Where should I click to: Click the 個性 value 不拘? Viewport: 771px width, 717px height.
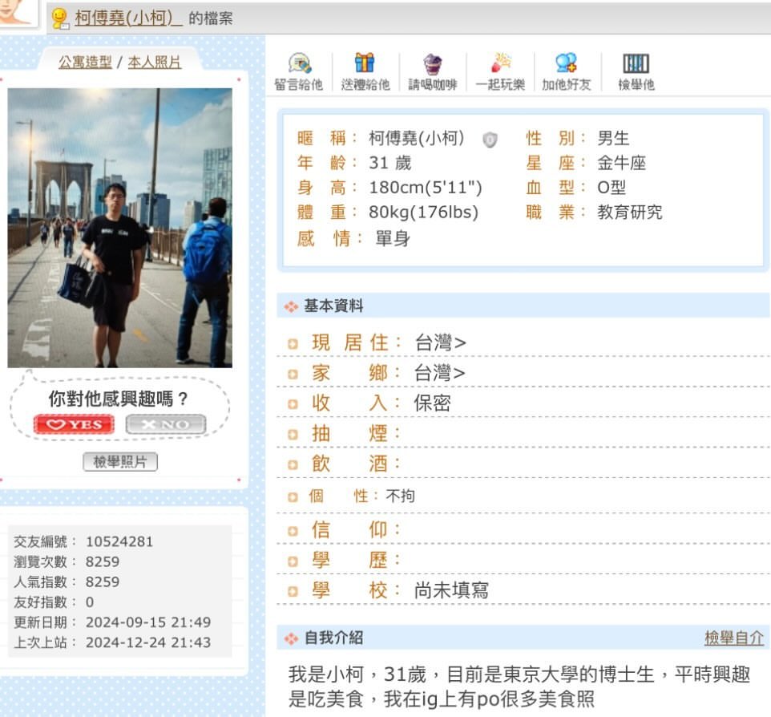(x=400, y=496)
